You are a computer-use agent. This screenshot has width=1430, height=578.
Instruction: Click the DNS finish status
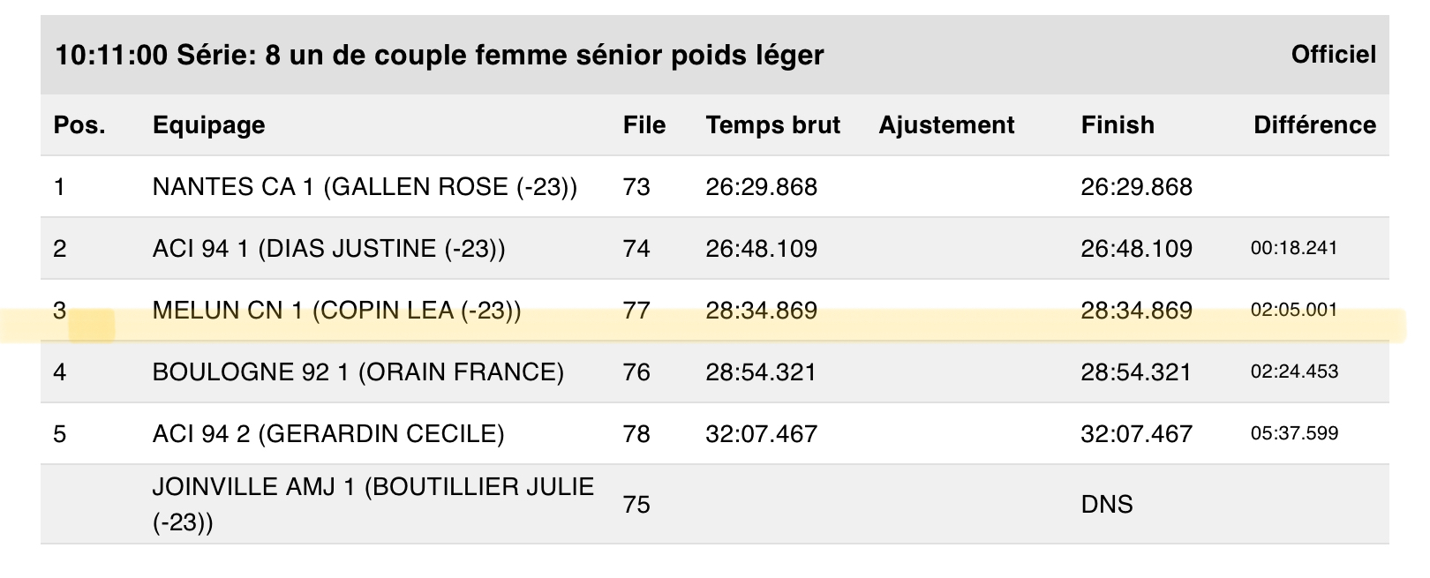(1107, 505)
